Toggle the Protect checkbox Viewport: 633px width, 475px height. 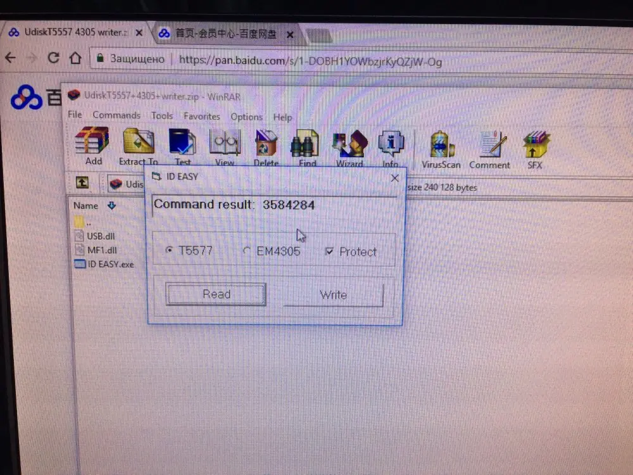click(x=329, y=251)
